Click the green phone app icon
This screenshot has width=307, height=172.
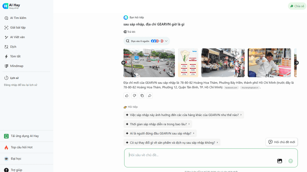(6, 136)
